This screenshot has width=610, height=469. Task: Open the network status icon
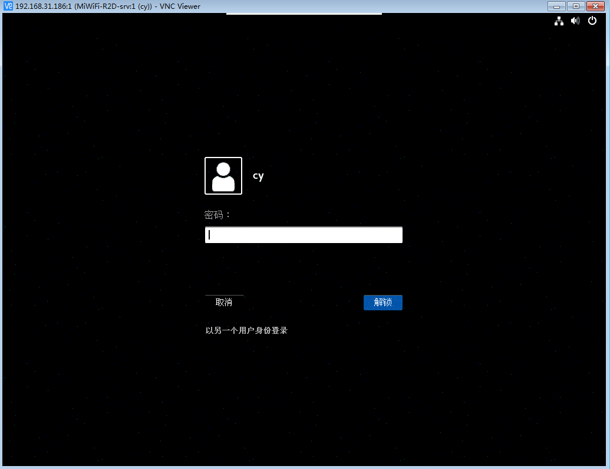(559, 21)
